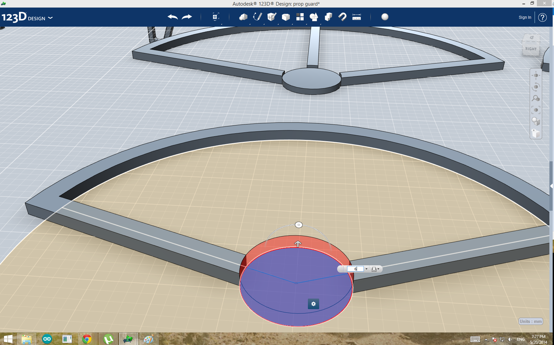Click the taper angle handle above cylinder
This screenshot has width=554, height=345.
tap(299, 225)
